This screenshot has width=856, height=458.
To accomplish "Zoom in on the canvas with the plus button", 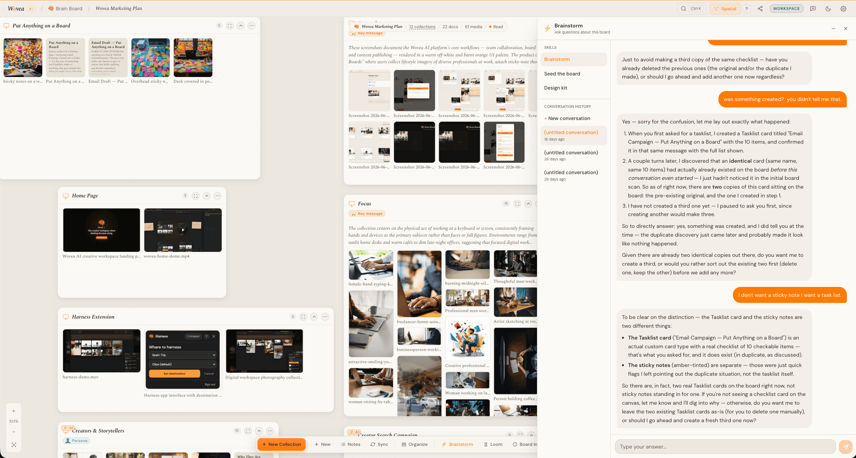I will 14,411.
